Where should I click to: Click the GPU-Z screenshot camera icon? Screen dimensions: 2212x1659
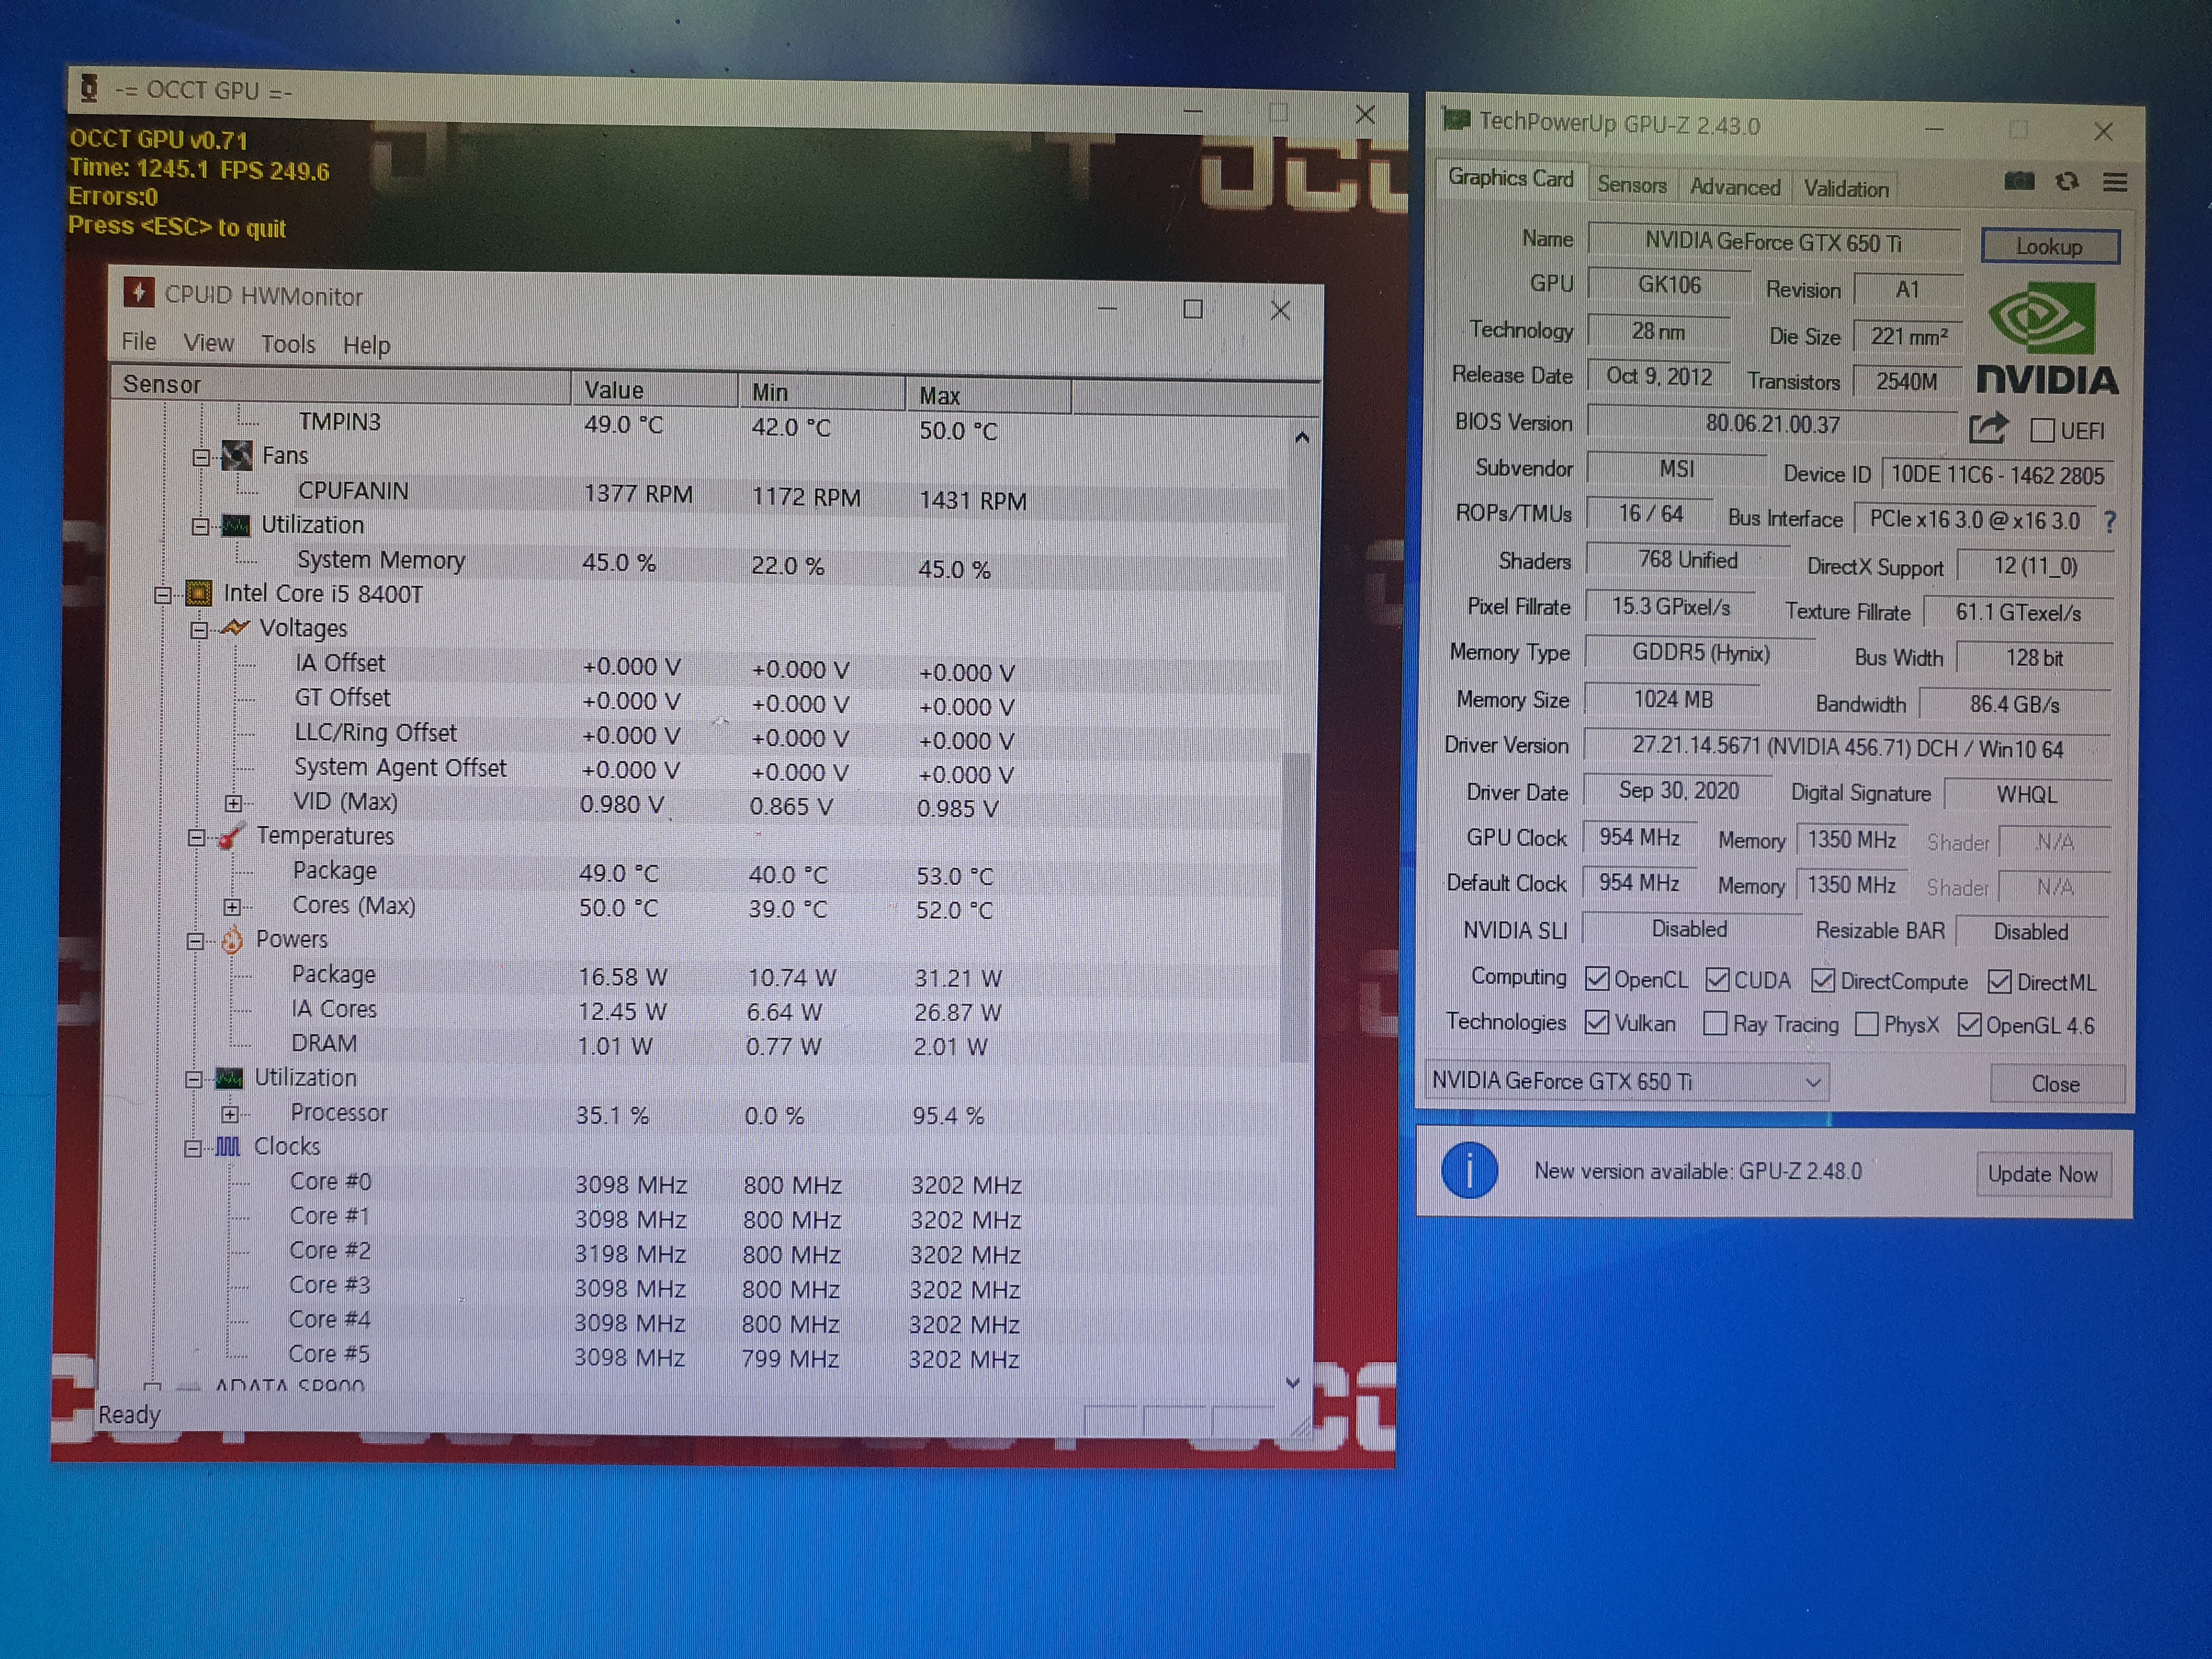(x=2019, y=181)
